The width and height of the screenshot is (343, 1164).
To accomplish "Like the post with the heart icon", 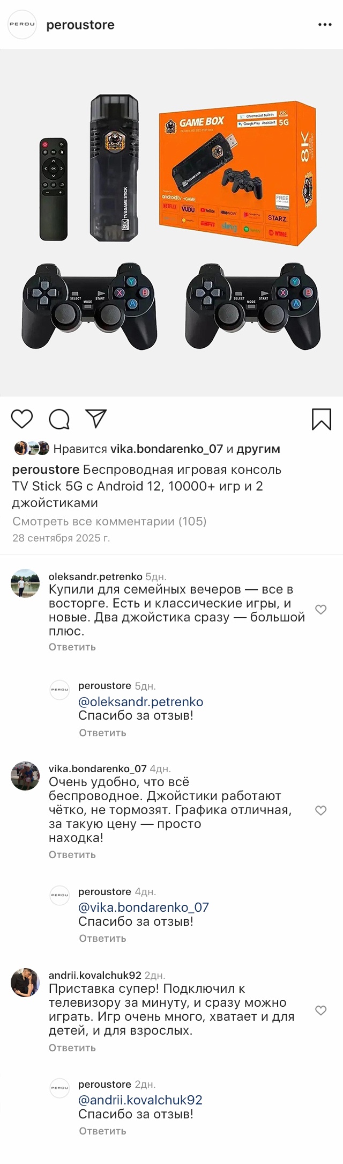I will point(22,419).
